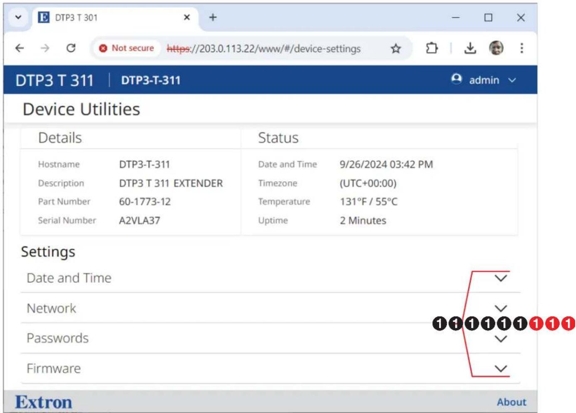The height and width of the screenshot is (413, 576).
Task: Click the admin user account icon
Action: point(457,79)
